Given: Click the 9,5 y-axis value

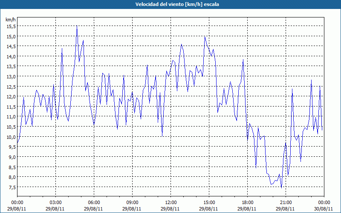Looking at the screenshot, I should pos(12,147).
